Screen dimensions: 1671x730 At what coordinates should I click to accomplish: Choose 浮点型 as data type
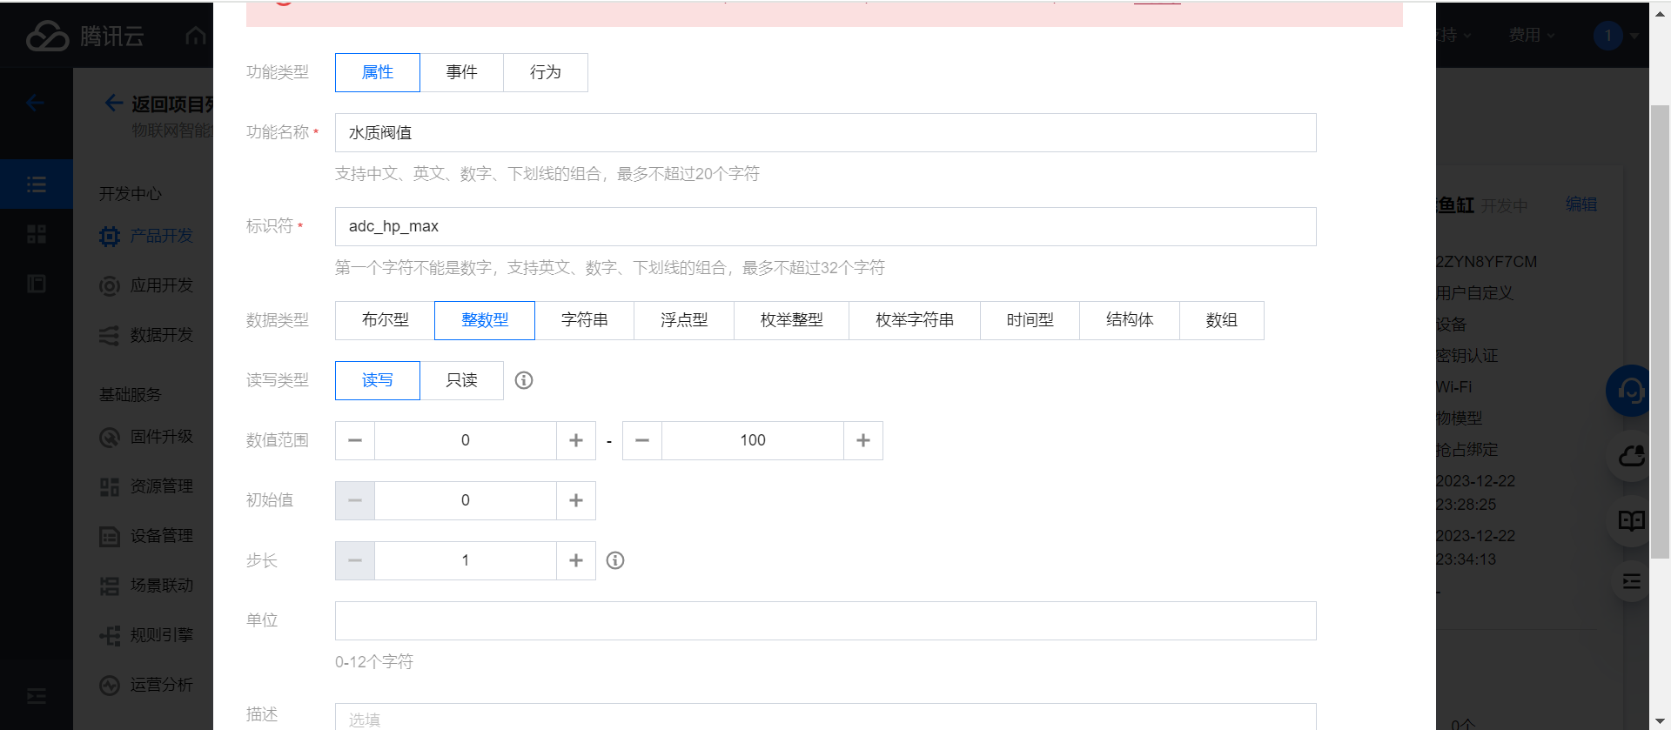(x=684, y=320)
